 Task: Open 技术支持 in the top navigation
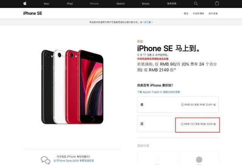pyautogui.click(x=172, y=3)
